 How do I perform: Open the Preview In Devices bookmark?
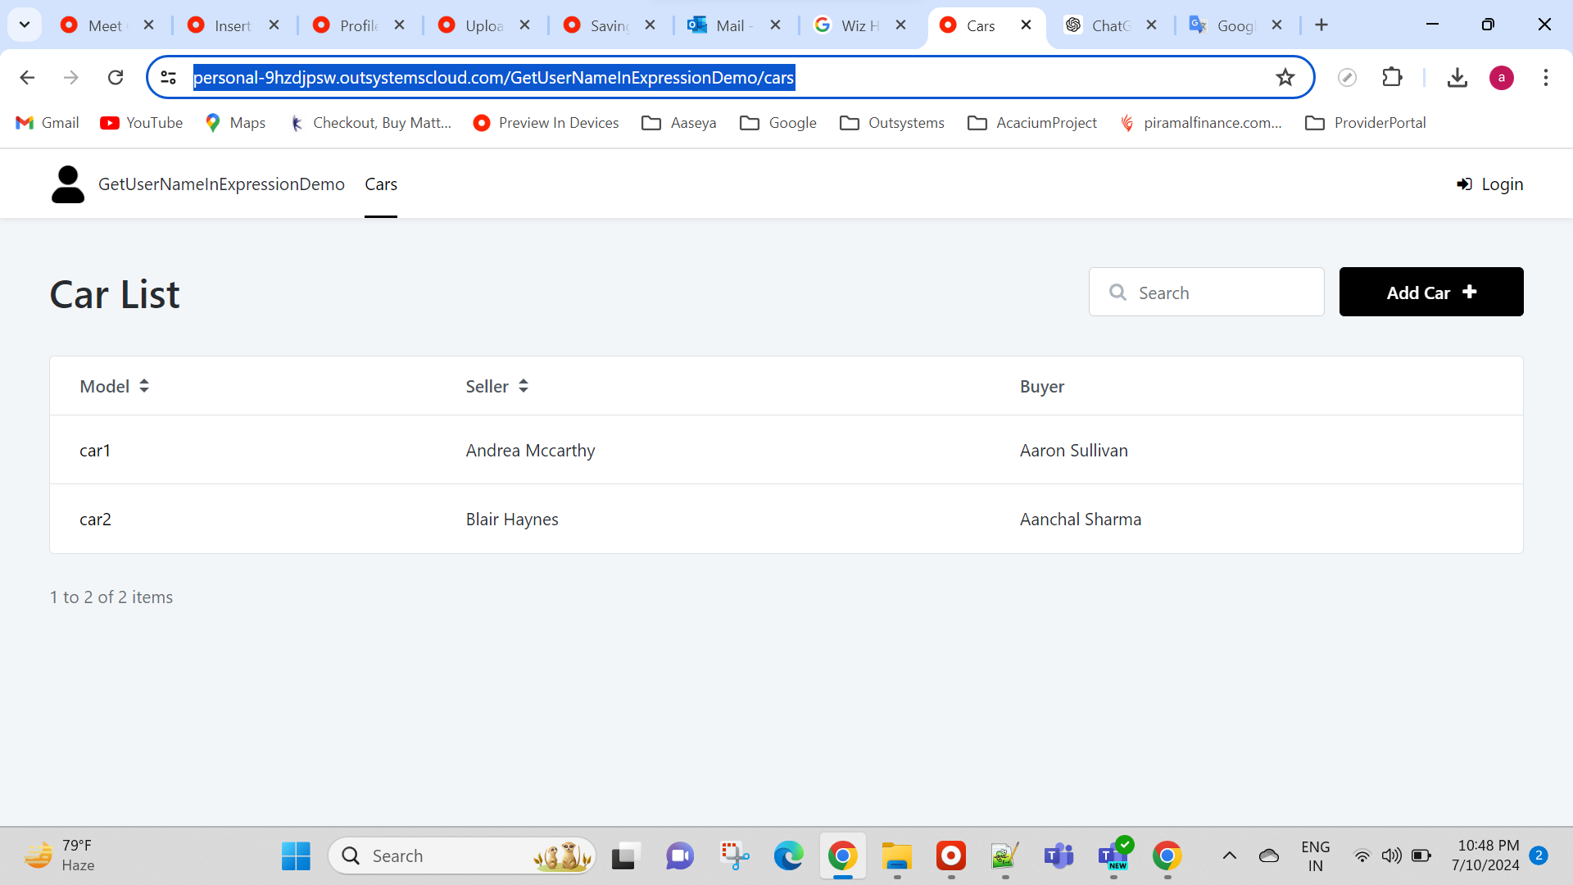tap(546, 123)
